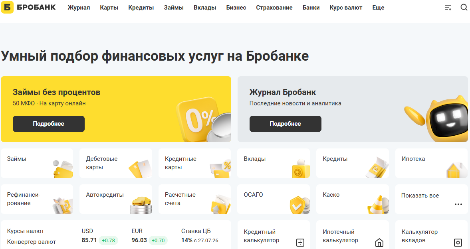Screen dimensions: 470x249
Task: Click the percent card icon on Кредитные карты
Action: point(220,169)
